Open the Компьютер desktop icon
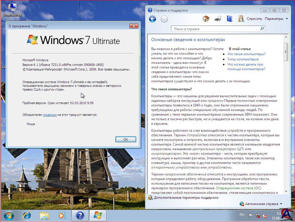The width and height of the screenshot is (295, 222). coord(12,9)
